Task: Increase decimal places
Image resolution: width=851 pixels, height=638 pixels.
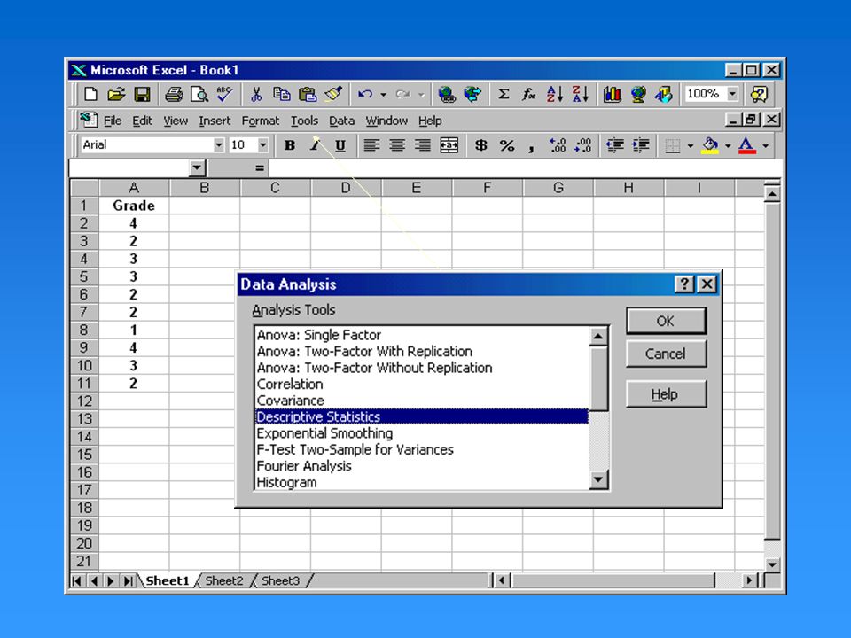Action: click(558, 145)
